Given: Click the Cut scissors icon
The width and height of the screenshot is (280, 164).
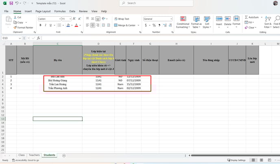Looking at the screenshot, I should click(15, 17).
